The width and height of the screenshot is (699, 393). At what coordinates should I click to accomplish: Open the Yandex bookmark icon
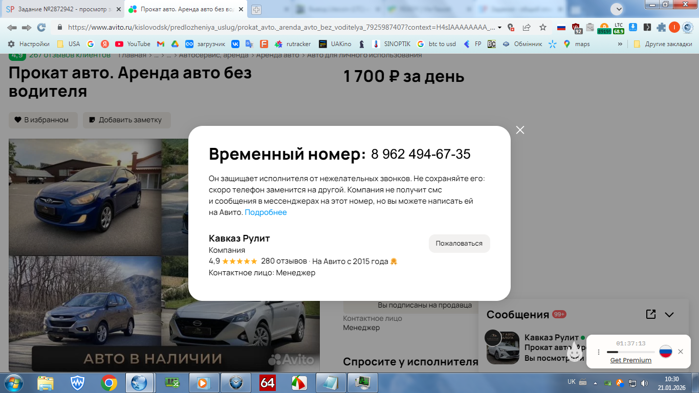[105, 44]
